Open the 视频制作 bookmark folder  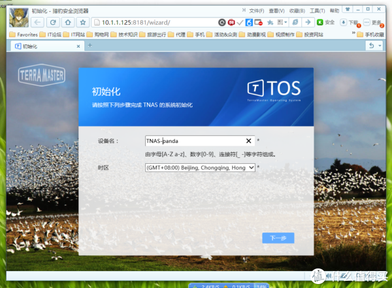click(281, 35)
